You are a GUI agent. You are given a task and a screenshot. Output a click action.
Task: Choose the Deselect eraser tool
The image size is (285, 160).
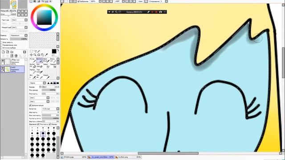(53, 66)
